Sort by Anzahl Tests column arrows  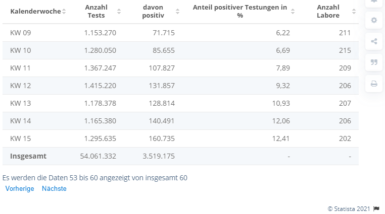coord(119,11)
